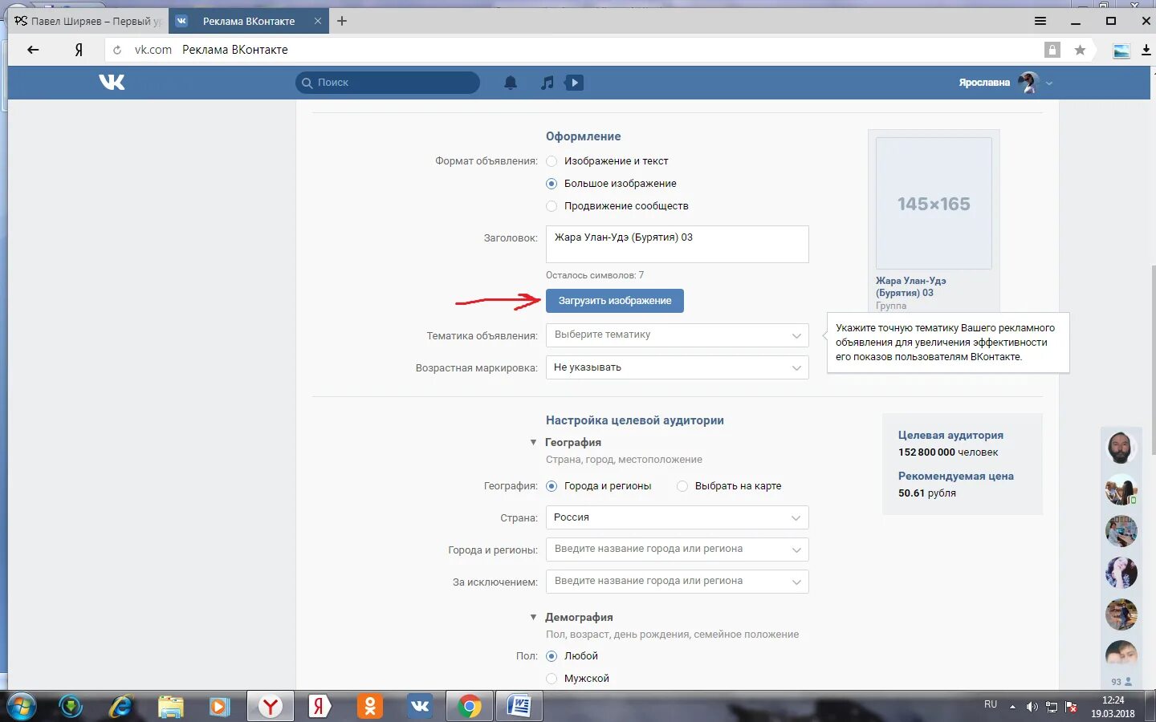The height and width of the screenshot is (722, 1156).
Task: Click the page vertical scrollbar
Action: pos(1154,359)
